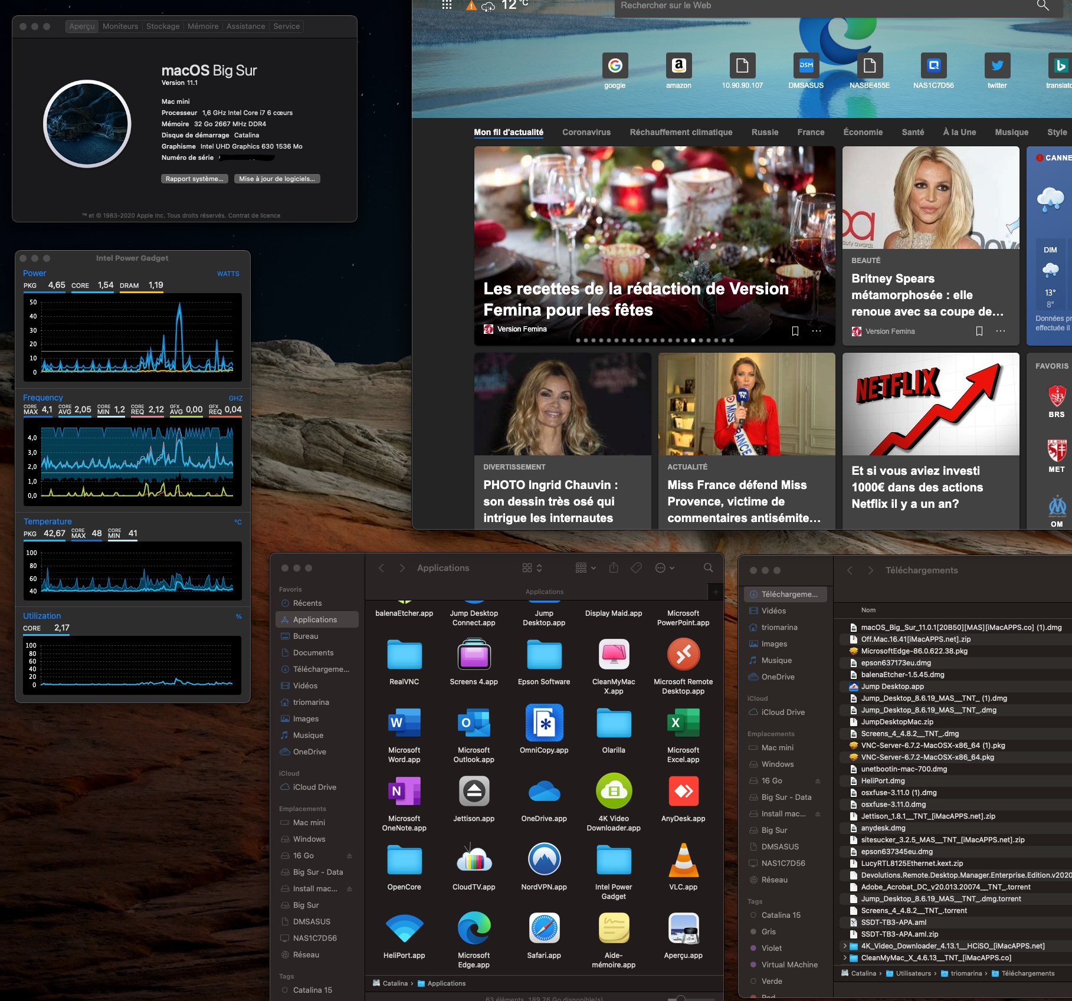The height and width of the screenshot is (1001, 1072).
Task: Open the group-by dropdown in Applications toolbar
Action: (585, 567)
